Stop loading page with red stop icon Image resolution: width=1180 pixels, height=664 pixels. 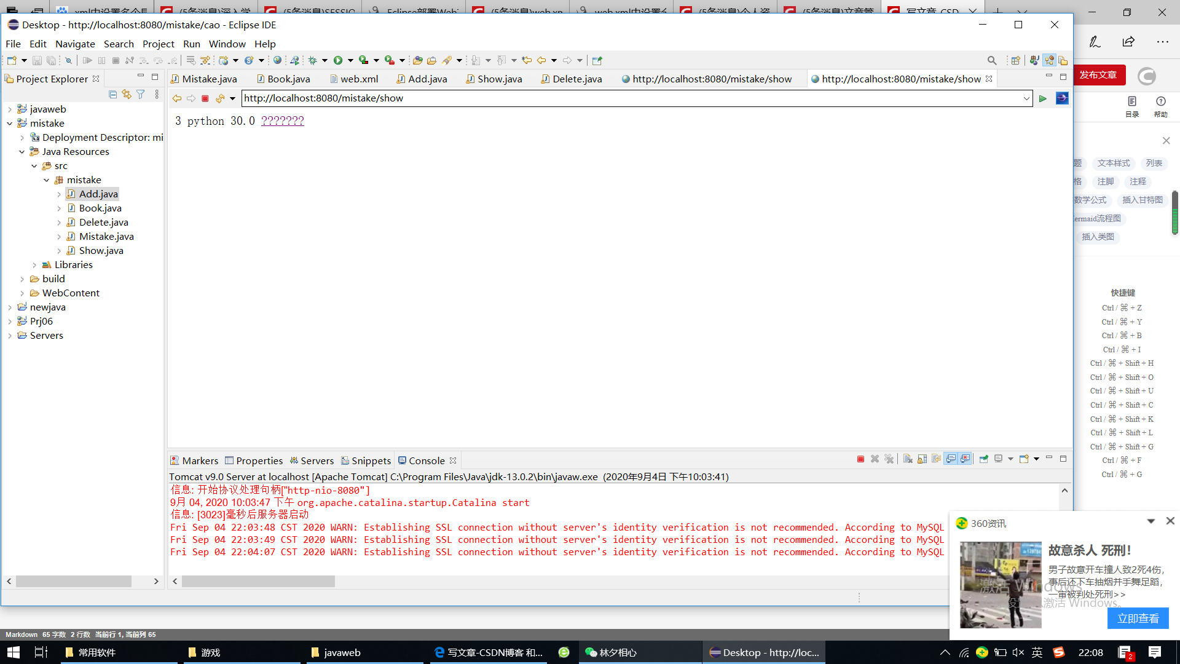pos(205,98)
